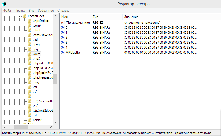Click the folder icon next to .html
Image resolution: width=221 pixels, height=136 pixels.
click(29, 30)
